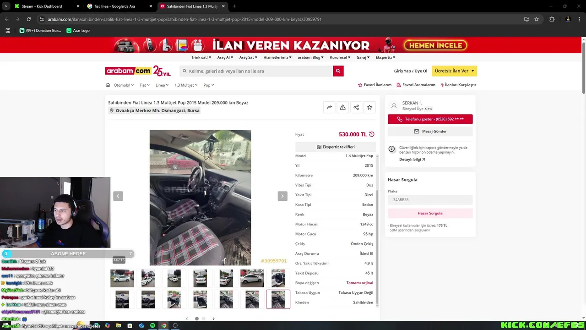Open the Donation Goal bookmark

click(40, 30)
